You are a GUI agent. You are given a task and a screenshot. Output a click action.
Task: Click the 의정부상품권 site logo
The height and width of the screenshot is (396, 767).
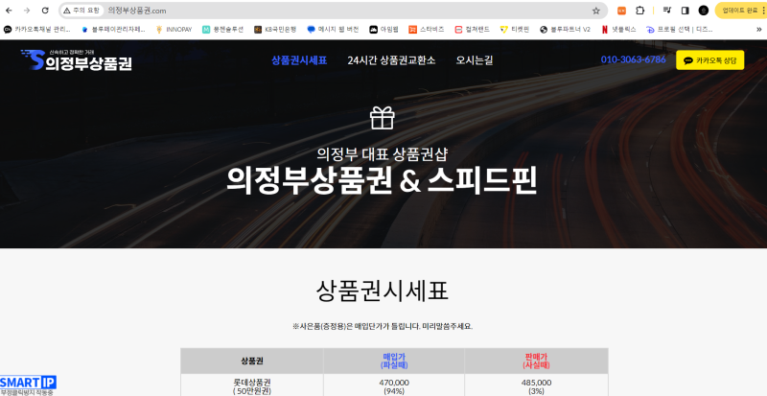pyautogui.click(x=77, y=59)
